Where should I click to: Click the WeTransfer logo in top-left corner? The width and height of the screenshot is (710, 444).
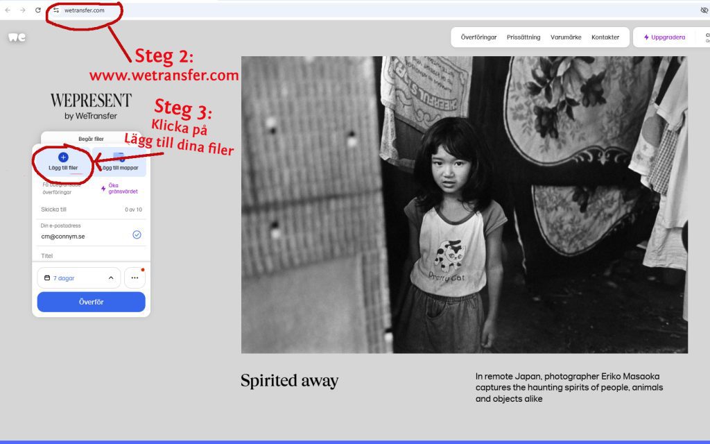pos(17,37)
